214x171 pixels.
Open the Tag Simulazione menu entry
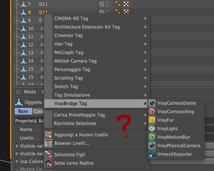[97, 95]
